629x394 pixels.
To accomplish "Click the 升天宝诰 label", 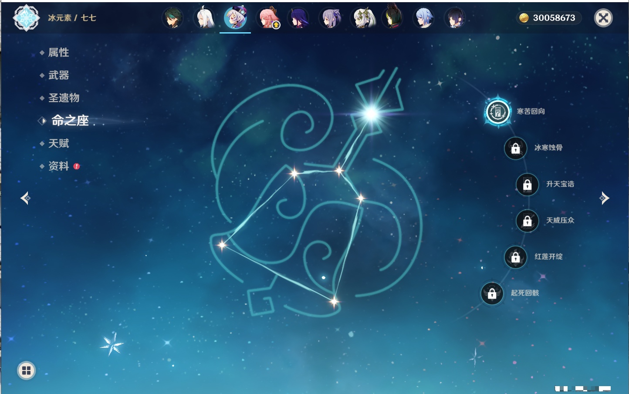I will pos(560,184).
